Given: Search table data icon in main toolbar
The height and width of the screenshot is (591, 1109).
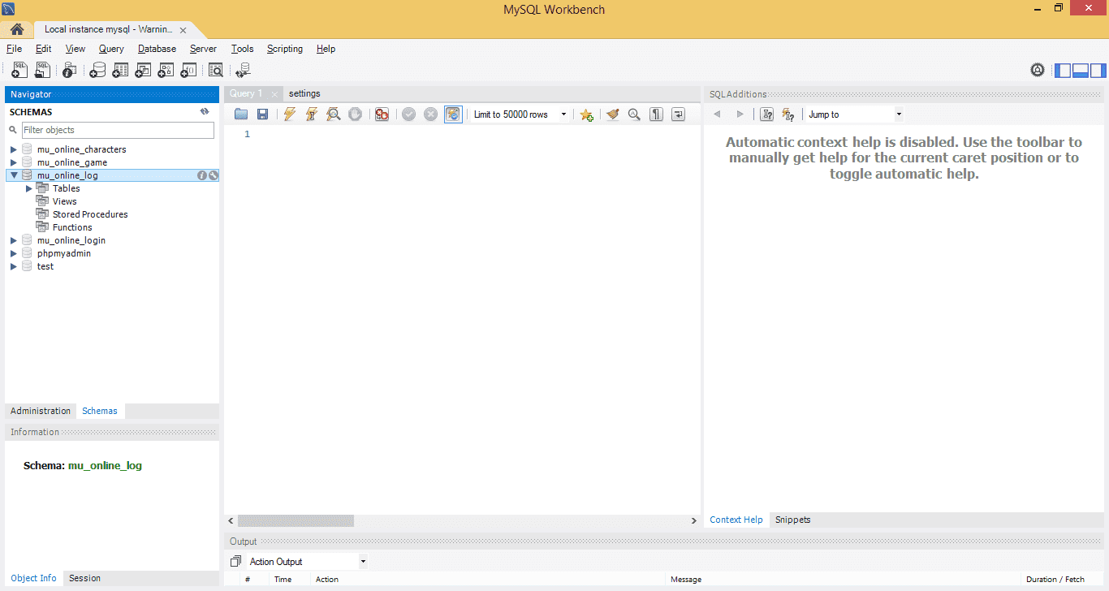Looking at the screenshot, I should 215,71.
